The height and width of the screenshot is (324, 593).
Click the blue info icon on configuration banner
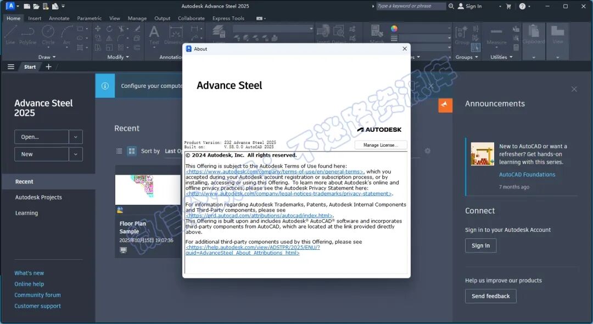(105, 86)
